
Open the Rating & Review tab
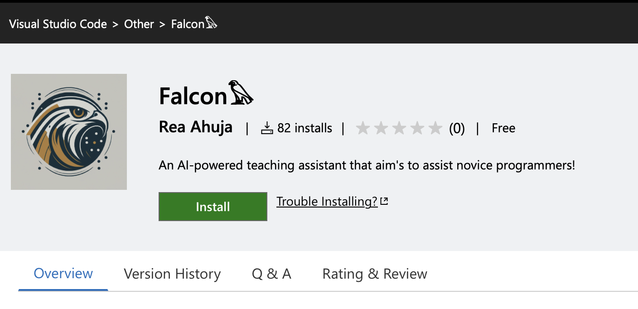pyautogui.click(x=375, y=274)
